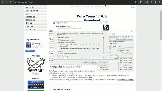Click the task list scrollbar thumb
The image size is (162, 91).
(104, 46)
